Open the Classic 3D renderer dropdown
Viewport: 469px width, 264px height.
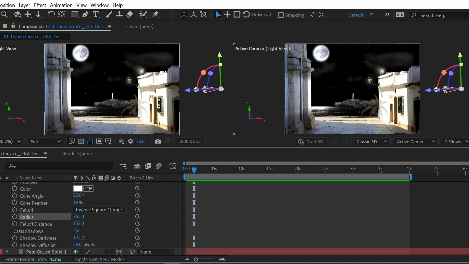click(x=372, y=141)
